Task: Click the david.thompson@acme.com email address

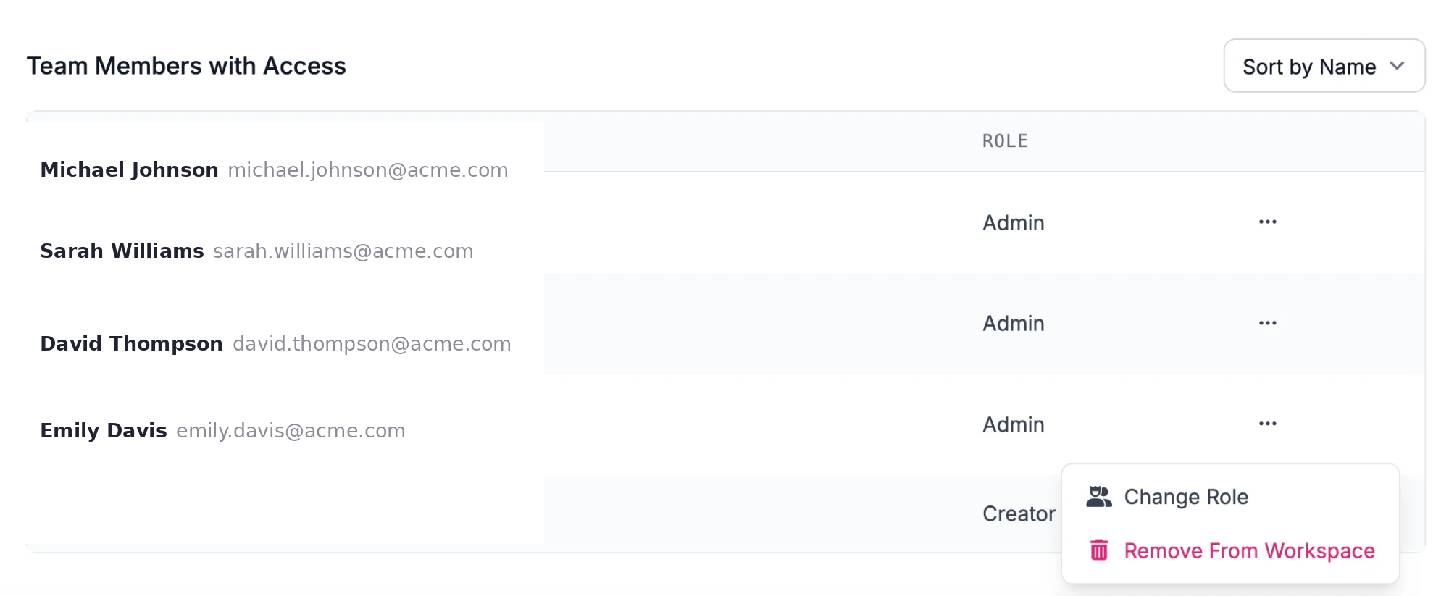Action: [x=372, y=344]
